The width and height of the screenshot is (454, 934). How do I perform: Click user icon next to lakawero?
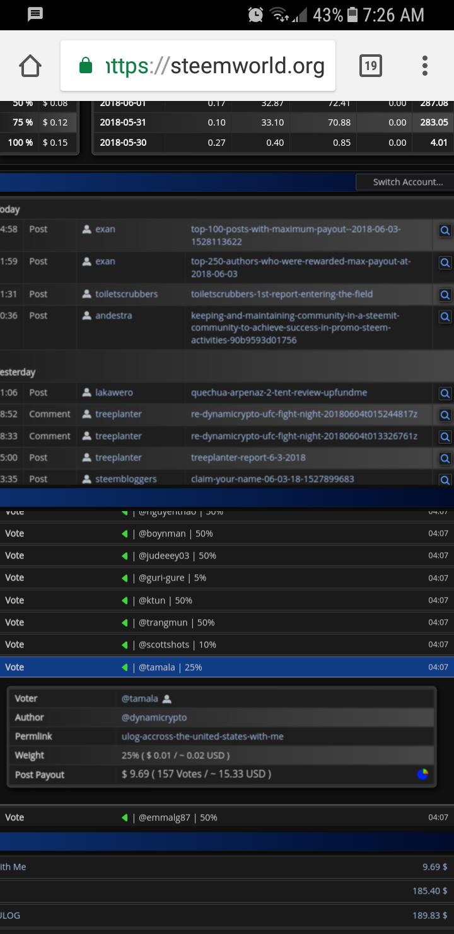pos(87,393)
